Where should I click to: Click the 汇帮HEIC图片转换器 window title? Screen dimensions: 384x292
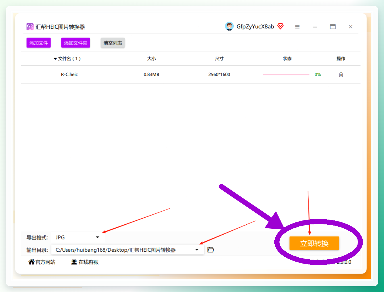(x=60, y=27)
